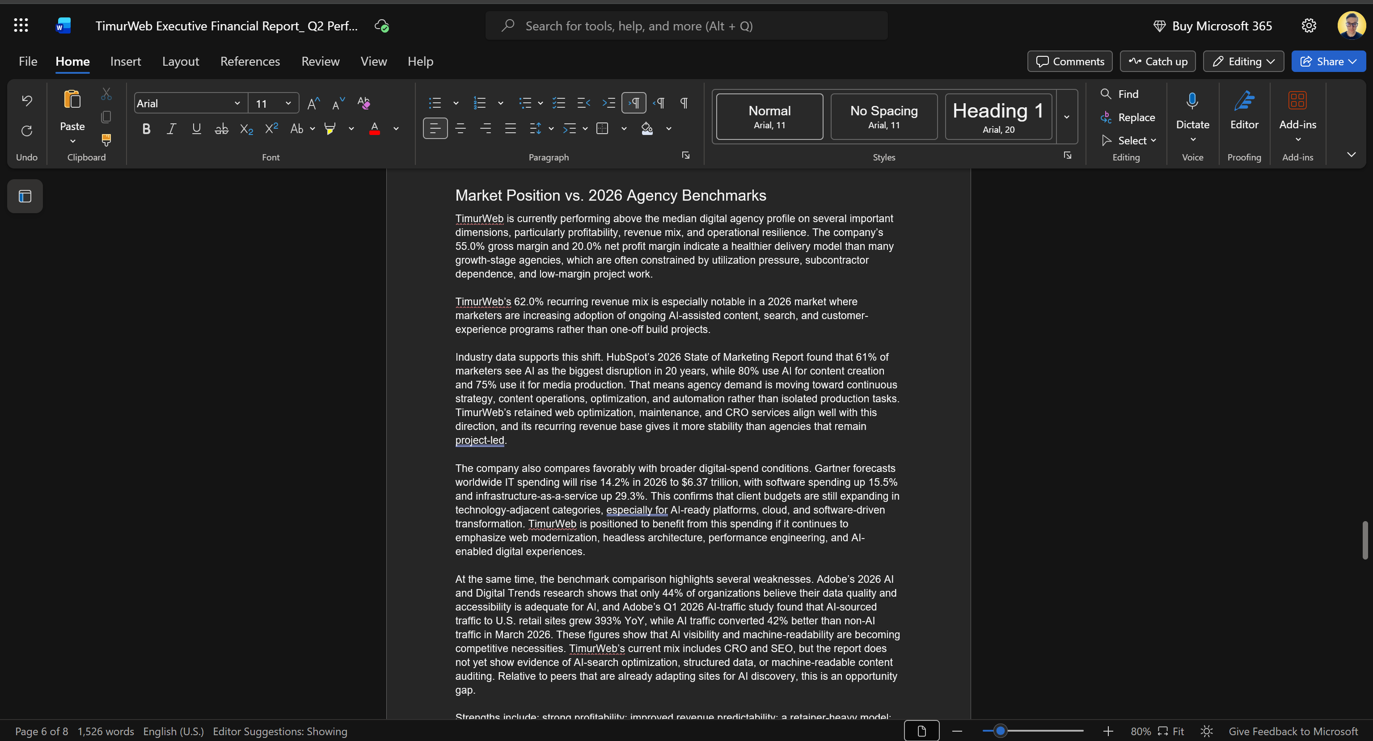The width and height of the screenshot is (1373, 741).
Task: Open Find in the Editing group
Action: point(1120,94)
